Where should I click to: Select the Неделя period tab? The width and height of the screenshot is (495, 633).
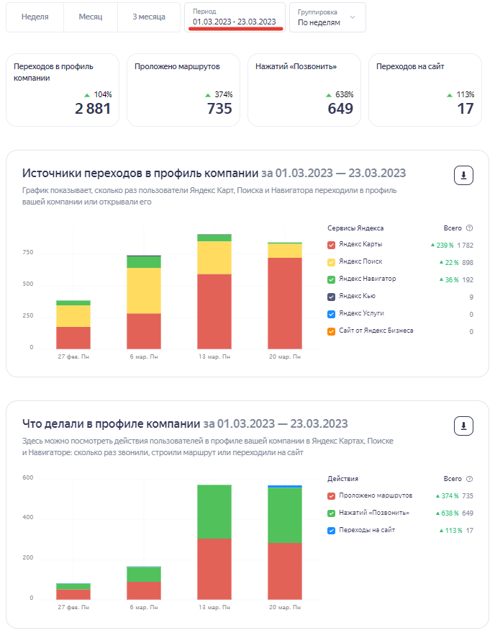tap(35, 17)
